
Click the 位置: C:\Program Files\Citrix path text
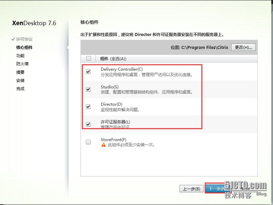(199, 47)
